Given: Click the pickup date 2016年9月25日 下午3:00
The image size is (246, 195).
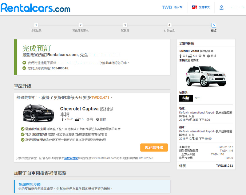Looking at the screenshot, I should 195,120.
